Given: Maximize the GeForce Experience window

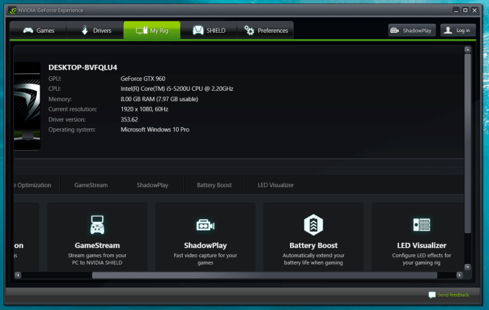Looking at the screenshot, I should click(x=465, y=10).
